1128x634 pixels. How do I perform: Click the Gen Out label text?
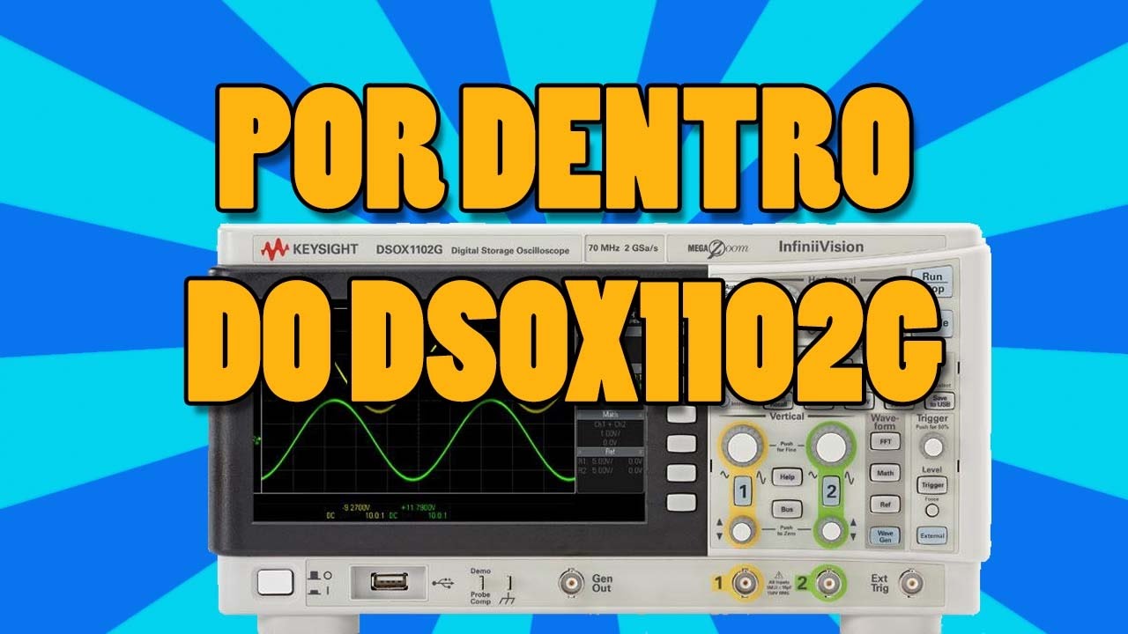[x=602, y=583]
